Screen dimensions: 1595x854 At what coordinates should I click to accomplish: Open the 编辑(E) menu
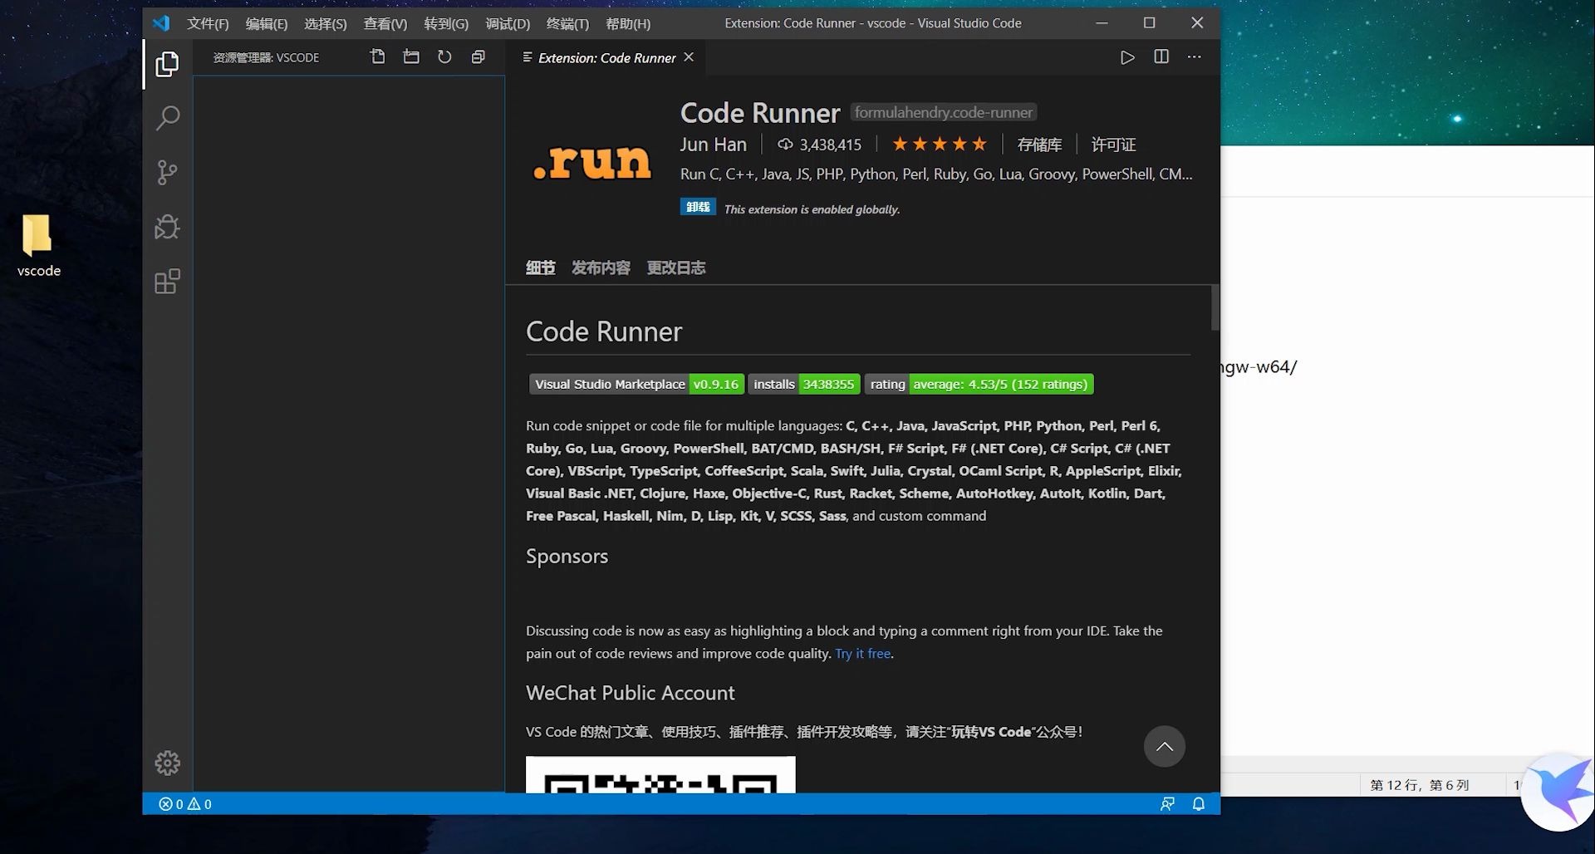pos(267,23)
